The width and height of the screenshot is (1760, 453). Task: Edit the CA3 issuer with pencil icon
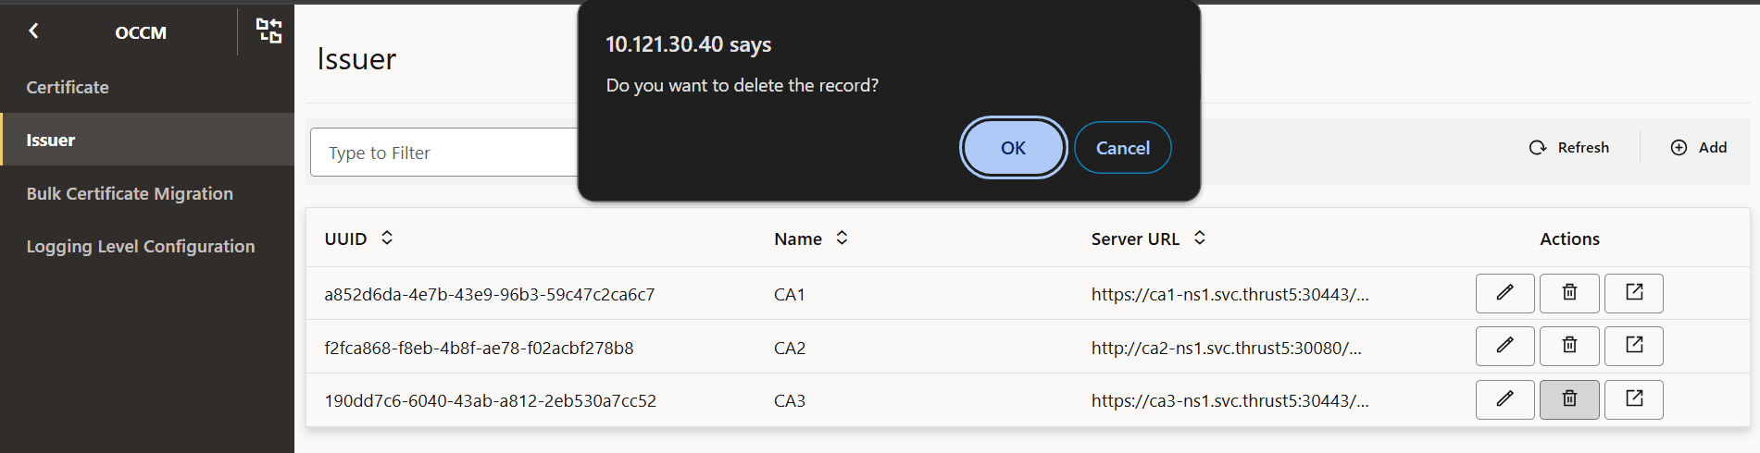click(x=1504, y=399)
